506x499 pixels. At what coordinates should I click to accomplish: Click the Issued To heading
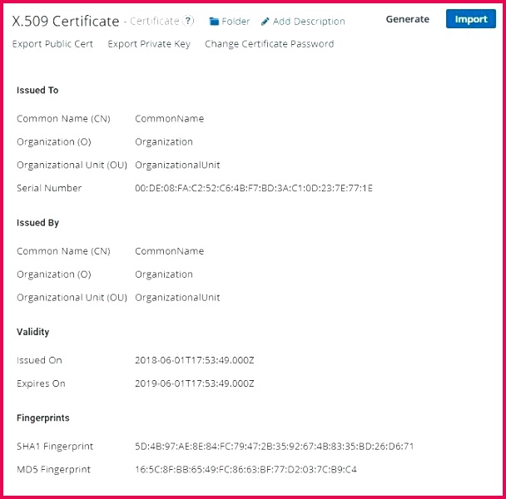(x=37, y=91)
